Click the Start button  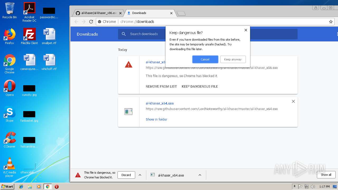pyautogui.click(x=7, y=186)
